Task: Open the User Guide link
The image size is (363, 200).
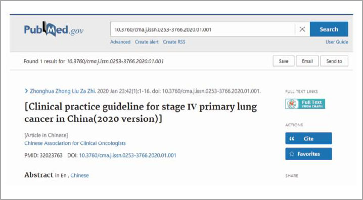Action: pyautogui.click(x=337, y=42)
